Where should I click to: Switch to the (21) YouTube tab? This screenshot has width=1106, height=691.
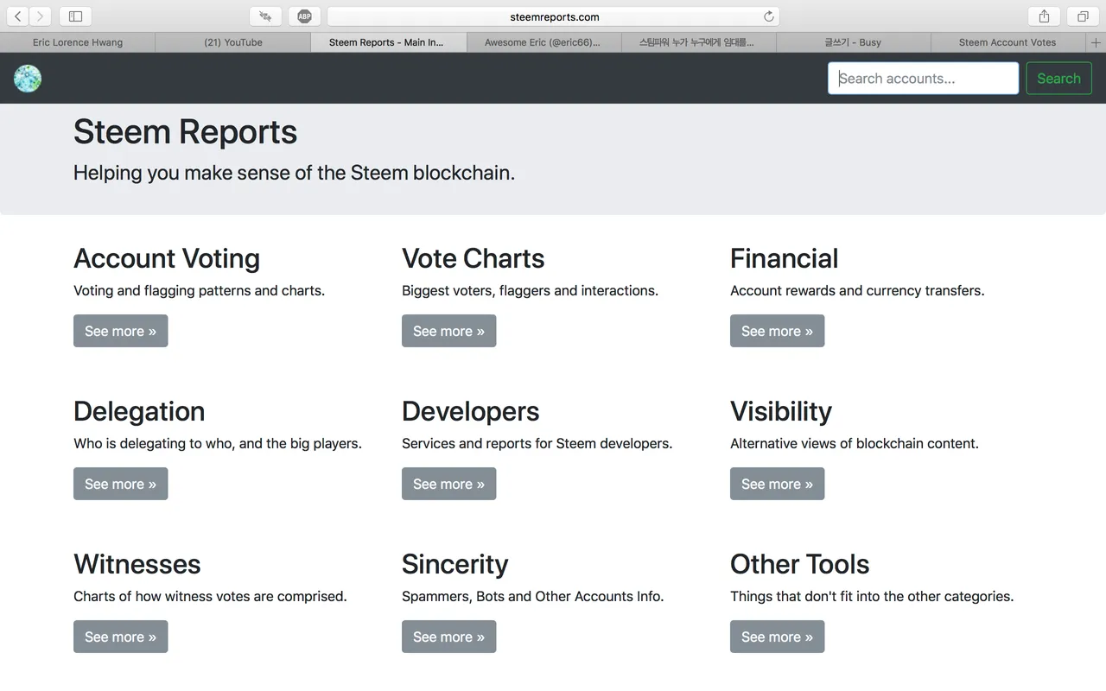pos(233,42)
